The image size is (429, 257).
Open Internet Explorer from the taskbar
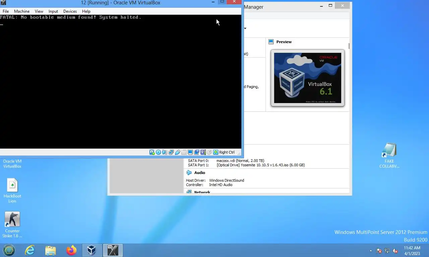coord(30,250)
